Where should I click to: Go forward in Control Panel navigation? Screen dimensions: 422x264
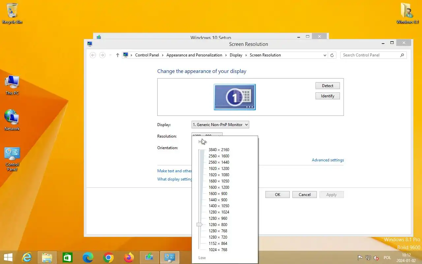click(x=102, y=55)
